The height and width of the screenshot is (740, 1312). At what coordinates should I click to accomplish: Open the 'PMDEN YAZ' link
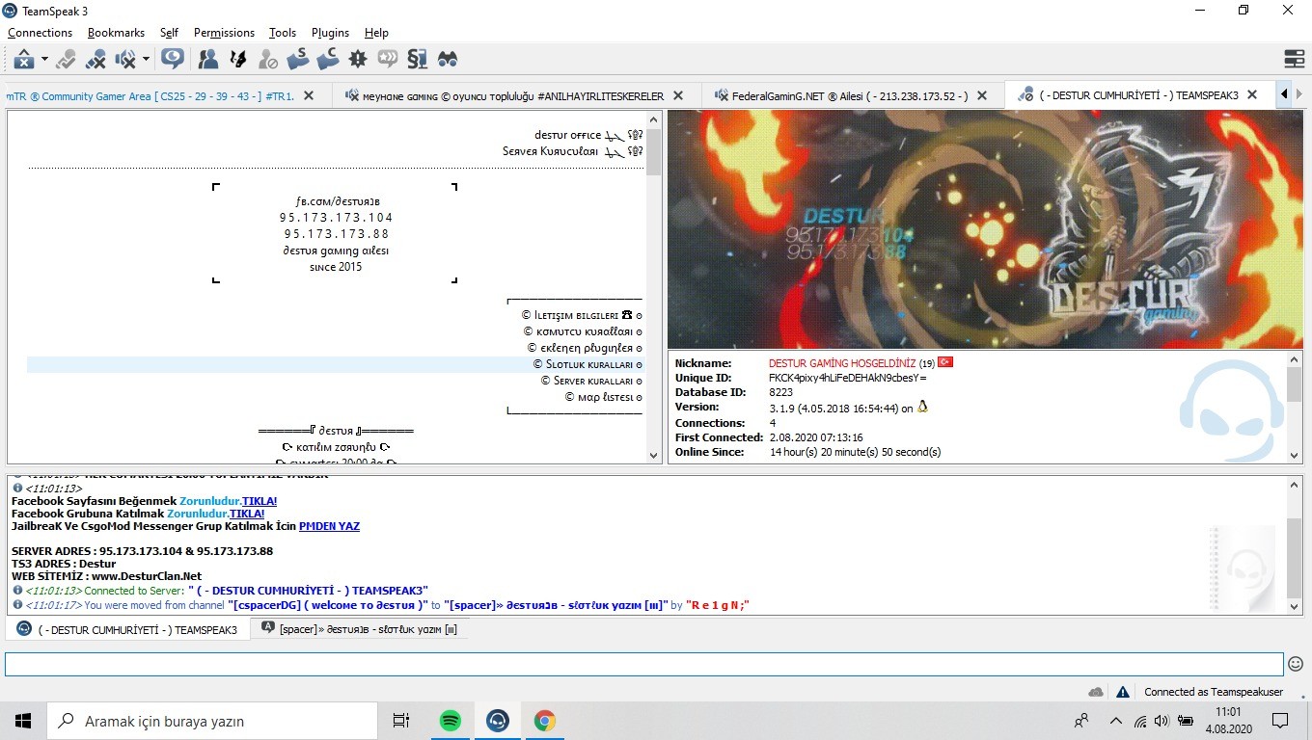tap(329, 526)
